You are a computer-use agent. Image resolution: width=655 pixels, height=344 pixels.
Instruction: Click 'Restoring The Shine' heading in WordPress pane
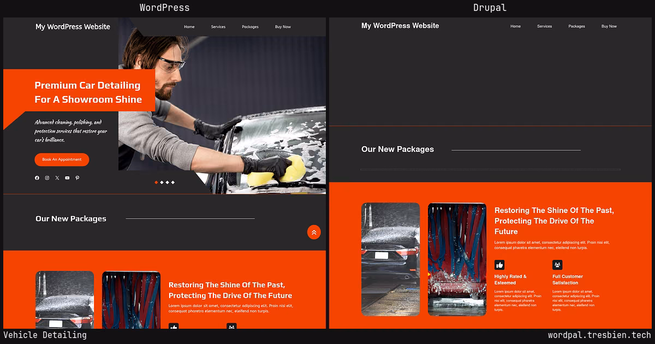[x=230, y=290]
